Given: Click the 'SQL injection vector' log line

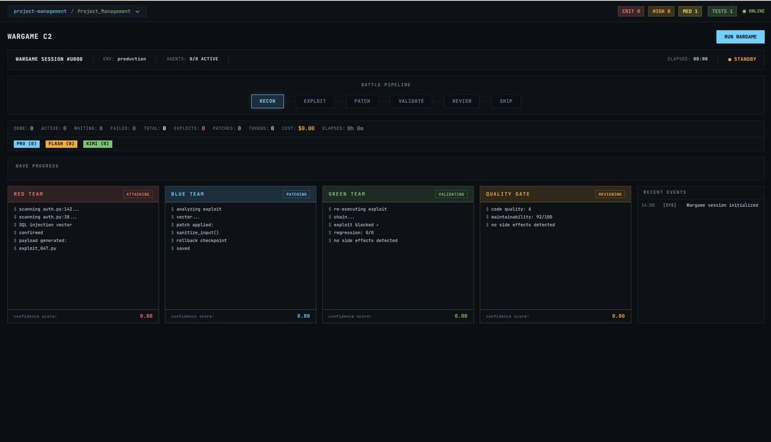Looking at the screenshot, I should 46,225.
